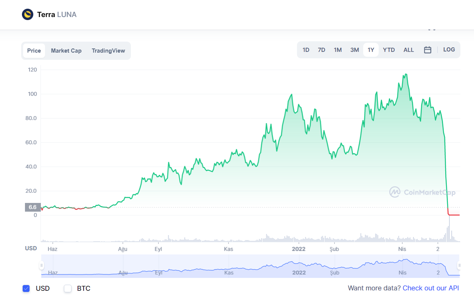
Task: Enable the BTC currency checkbox
Action: pos(68,289)
